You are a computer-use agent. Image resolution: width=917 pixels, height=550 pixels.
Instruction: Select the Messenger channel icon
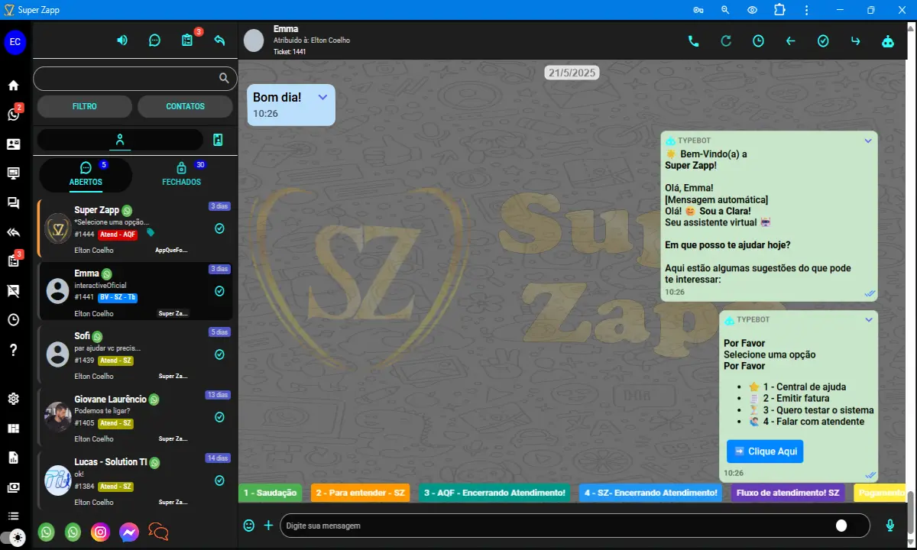[x=128, y=532]
